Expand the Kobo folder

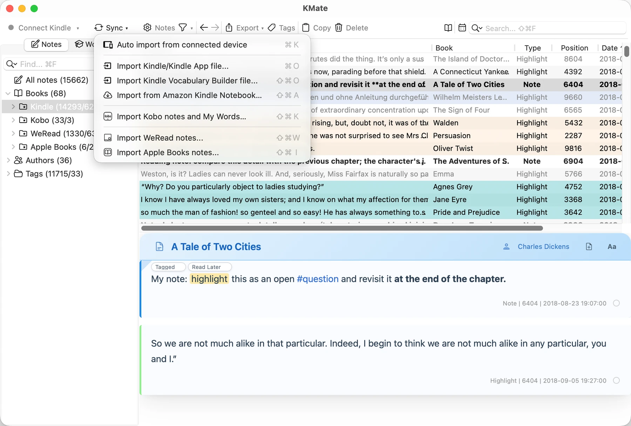(x=13, y=120)
